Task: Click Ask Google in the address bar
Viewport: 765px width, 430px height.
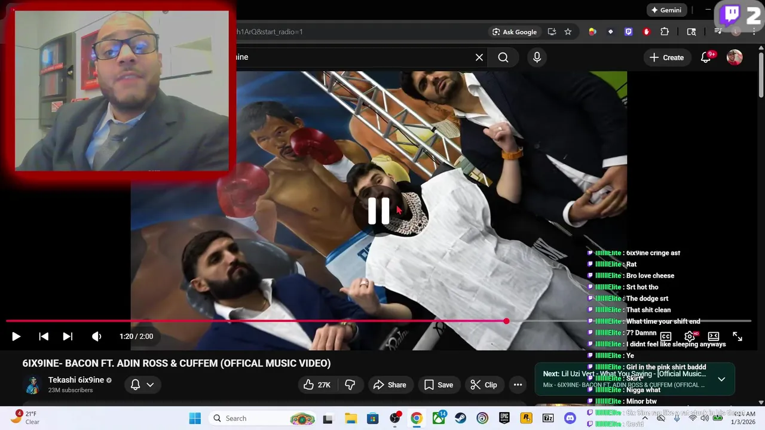Action: pyautogui.click(x=515, y=32)
